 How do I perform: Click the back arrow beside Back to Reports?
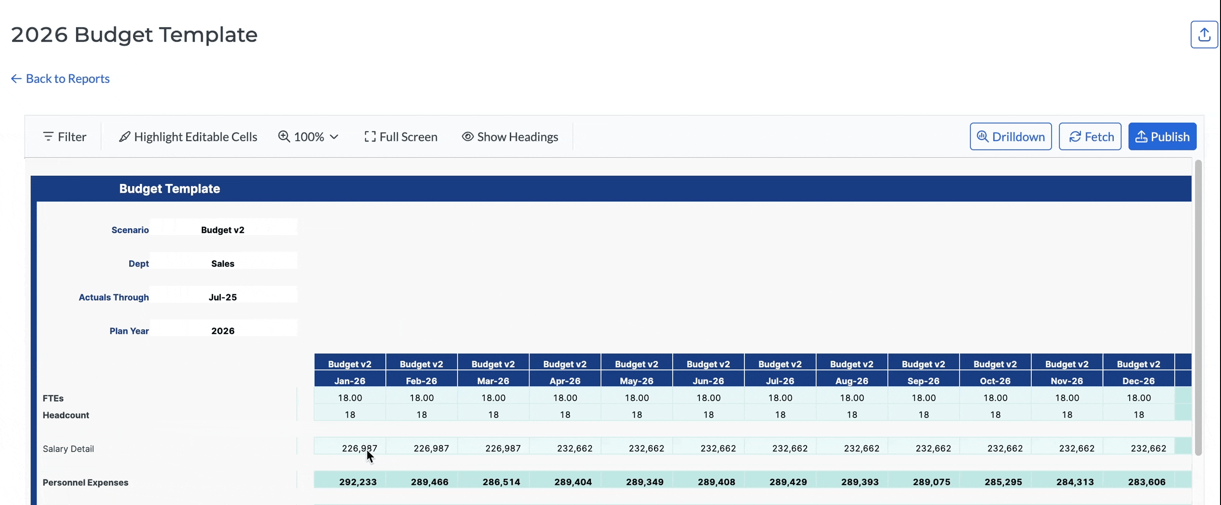click(x=16, y=78)
